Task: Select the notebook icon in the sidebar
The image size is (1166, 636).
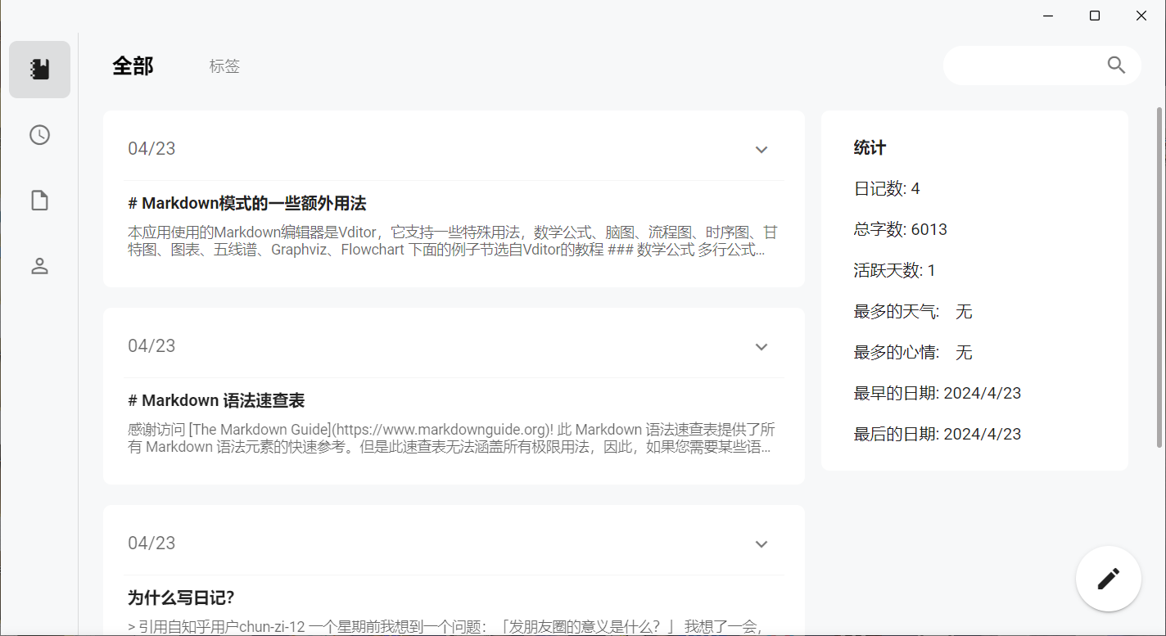Action: (x=39, y=69)
